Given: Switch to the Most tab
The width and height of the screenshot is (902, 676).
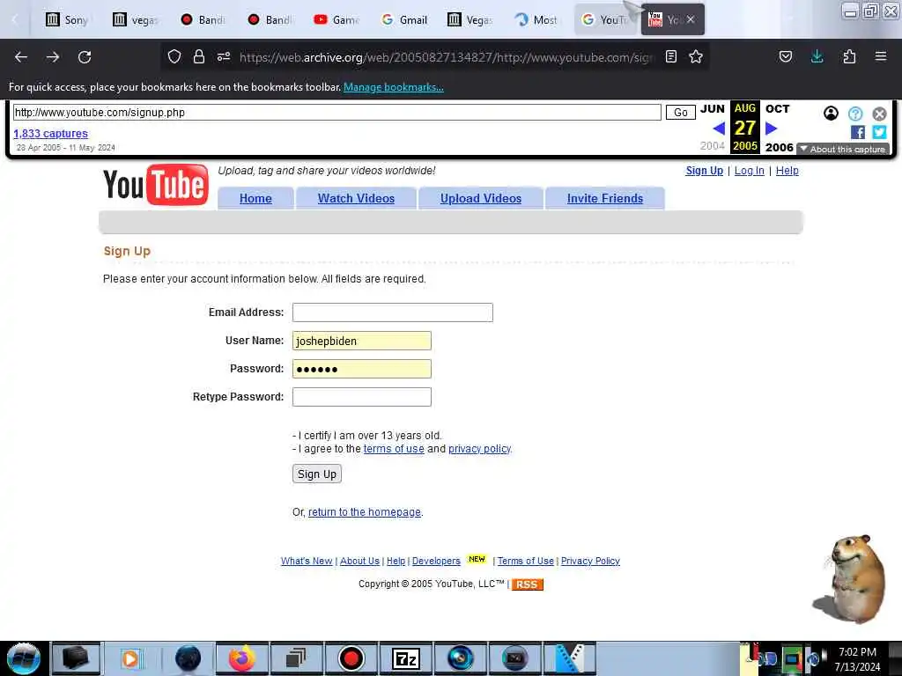Looking at the screenshot, I should [537, 20].
